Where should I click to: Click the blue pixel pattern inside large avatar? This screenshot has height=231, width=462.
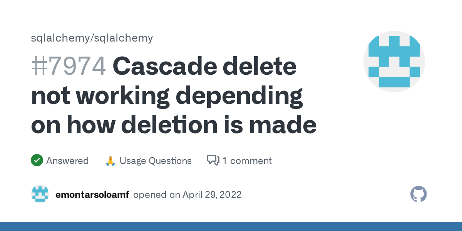(394, 62)
